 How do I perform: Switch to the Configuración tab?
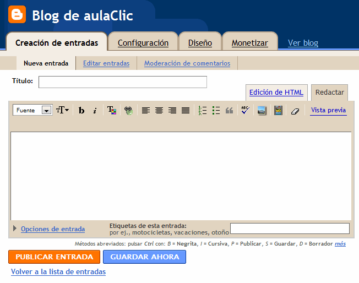pyautogui.click(x=143, y=42)
